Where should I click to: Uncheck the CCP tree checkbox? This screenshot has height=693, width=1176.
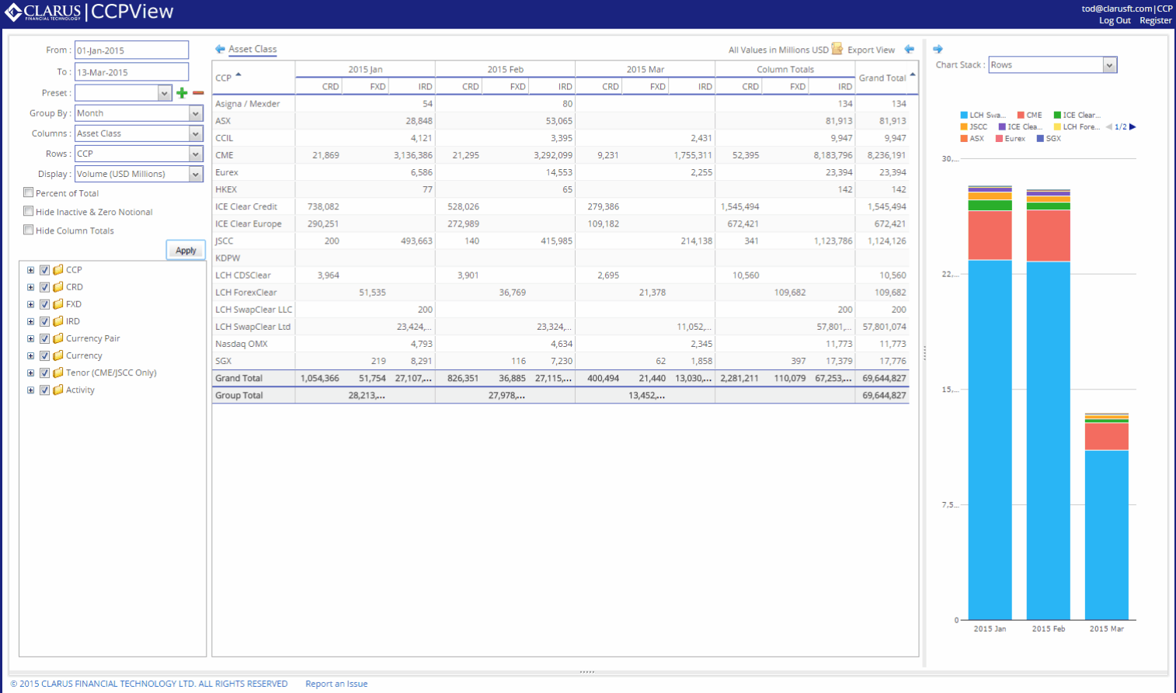44,270
